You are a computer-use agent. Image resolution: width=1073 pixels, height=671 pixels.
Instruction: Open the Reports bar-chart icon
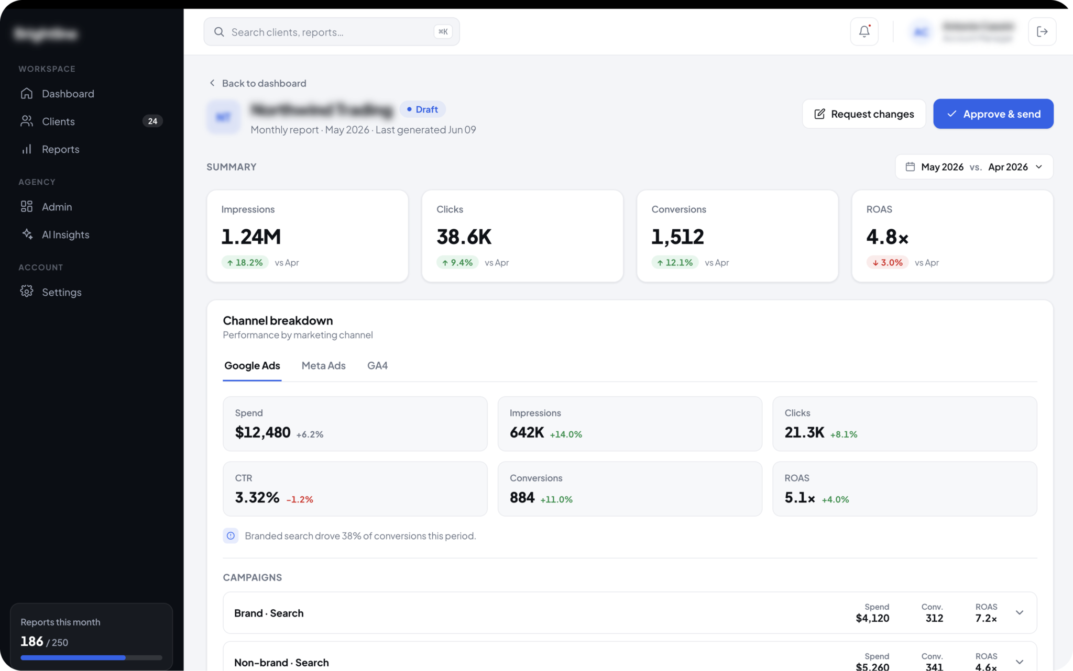click(27, 149)
